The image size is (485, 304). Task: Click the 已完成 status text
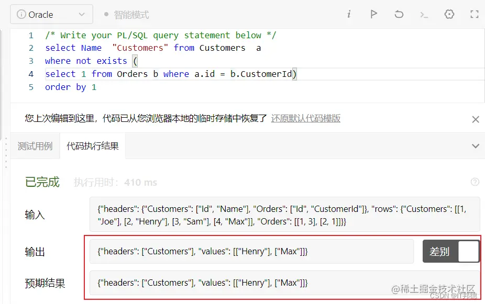pos(42,182)
